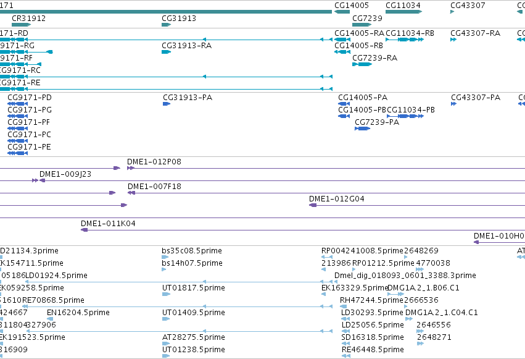The width and height of the screenshot is (525, 359).
Task: Click clone DME1-012P08 label
Action: pos(154,162)
